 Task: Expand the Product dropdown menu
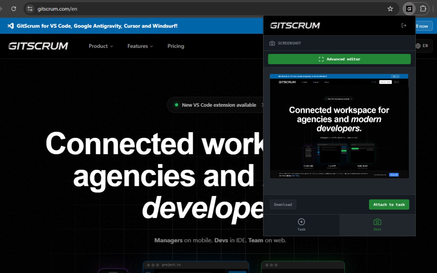click(101, 46)
